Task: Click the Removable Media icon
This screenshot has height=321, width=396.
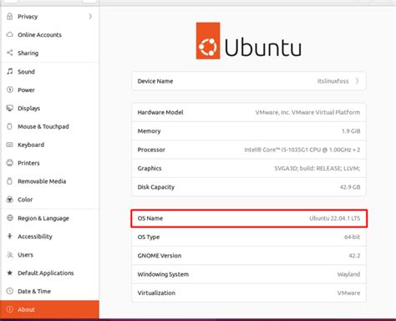Action: pos(10,181)
